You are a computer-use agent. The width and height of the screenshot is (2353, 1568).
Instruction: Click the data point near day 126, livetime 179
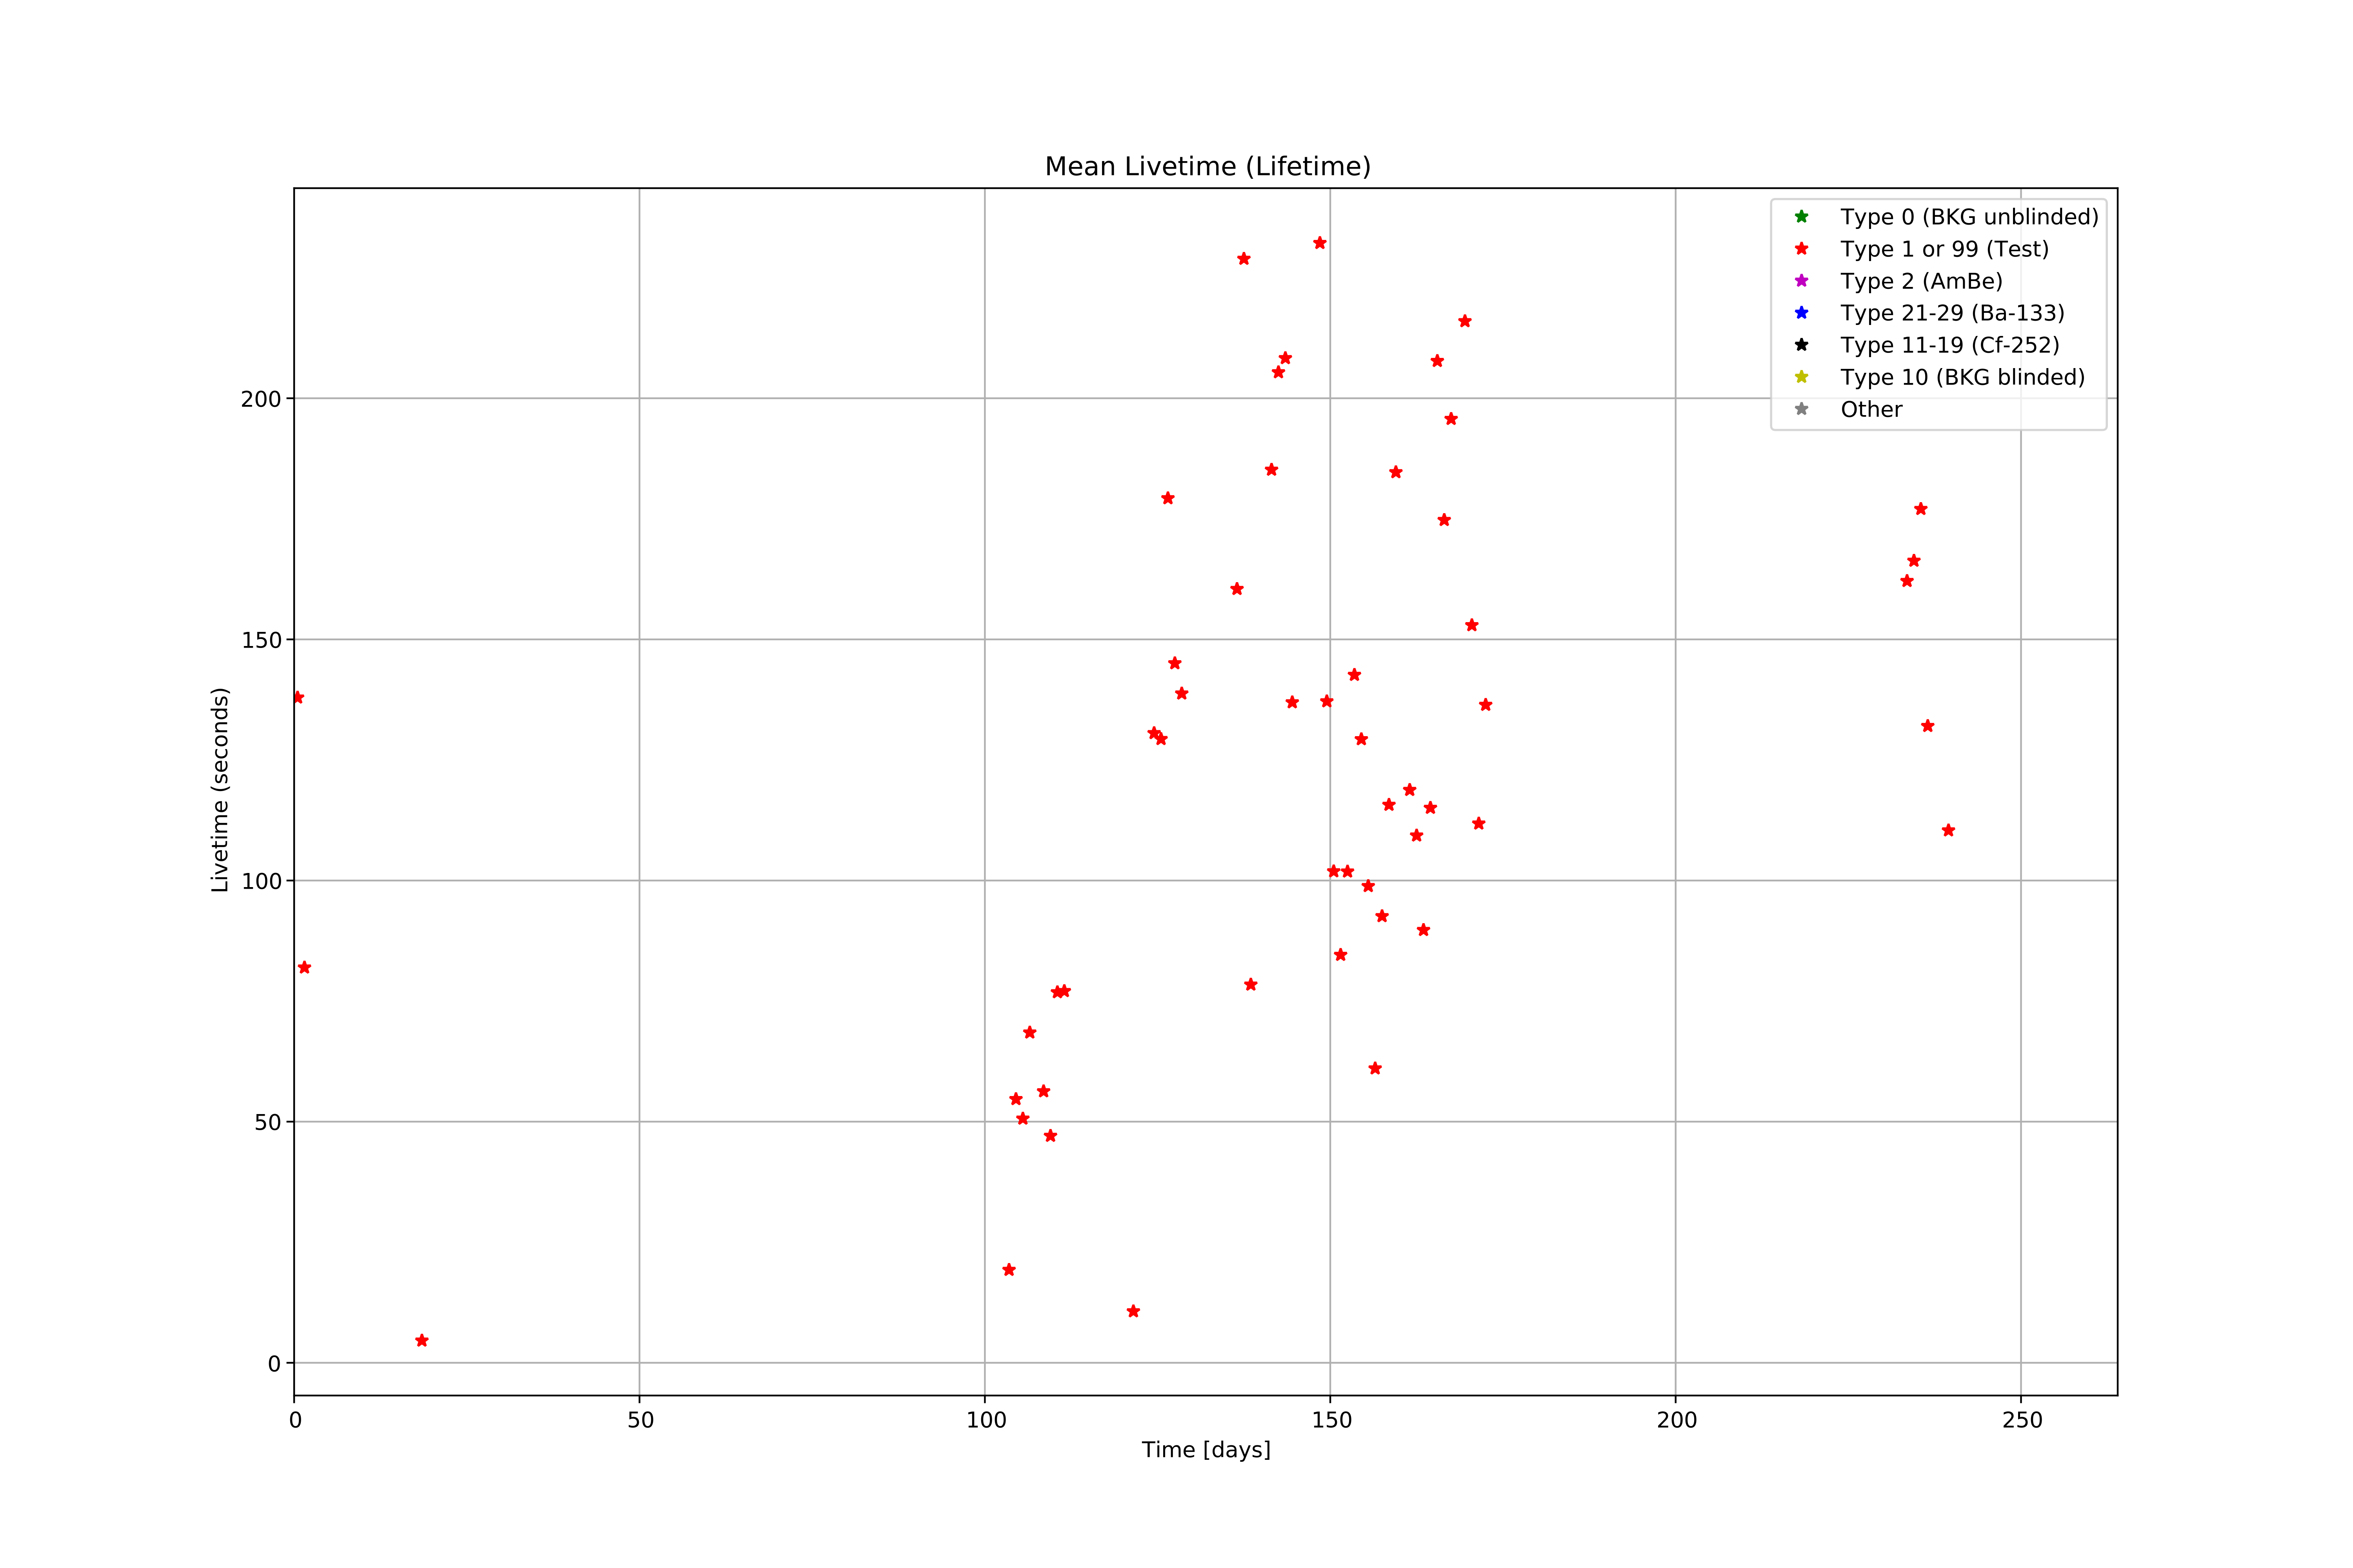(x=1167, y=498)
